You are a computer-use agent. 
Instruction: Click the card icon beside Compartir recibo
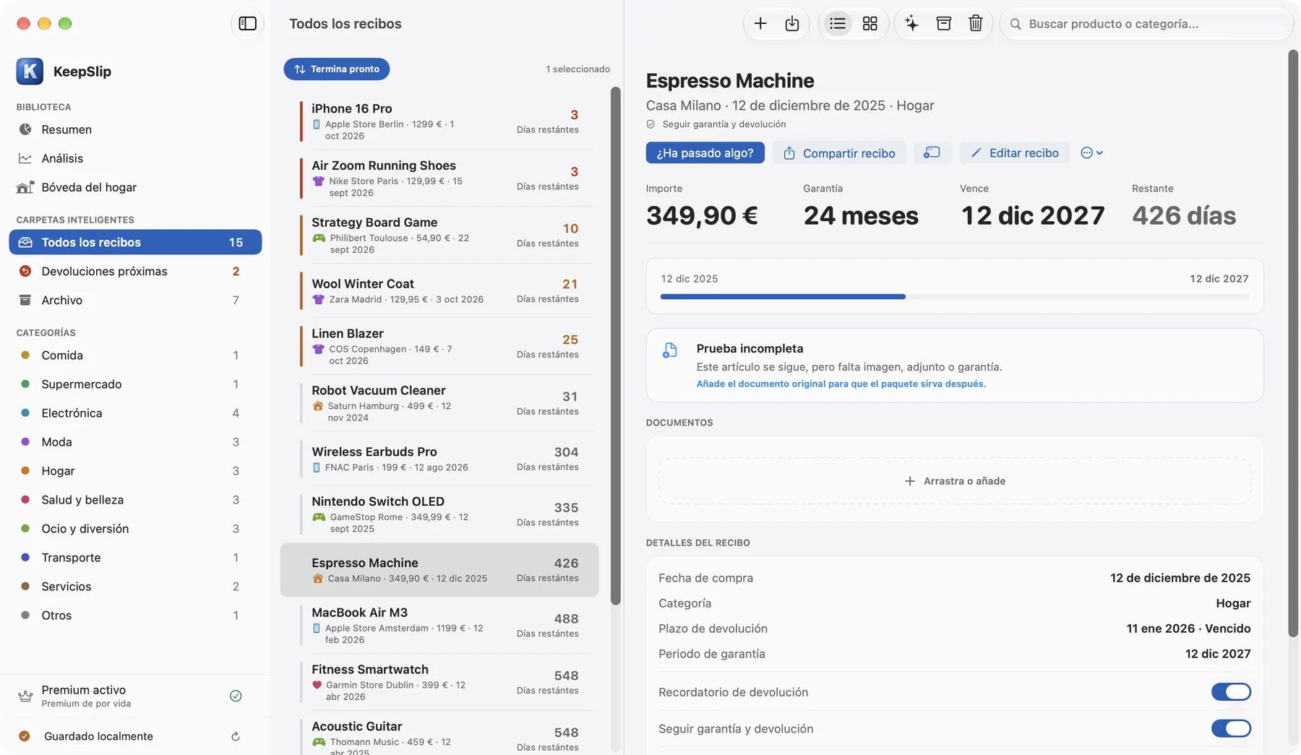pyautogui.click(x=932, y=152)
